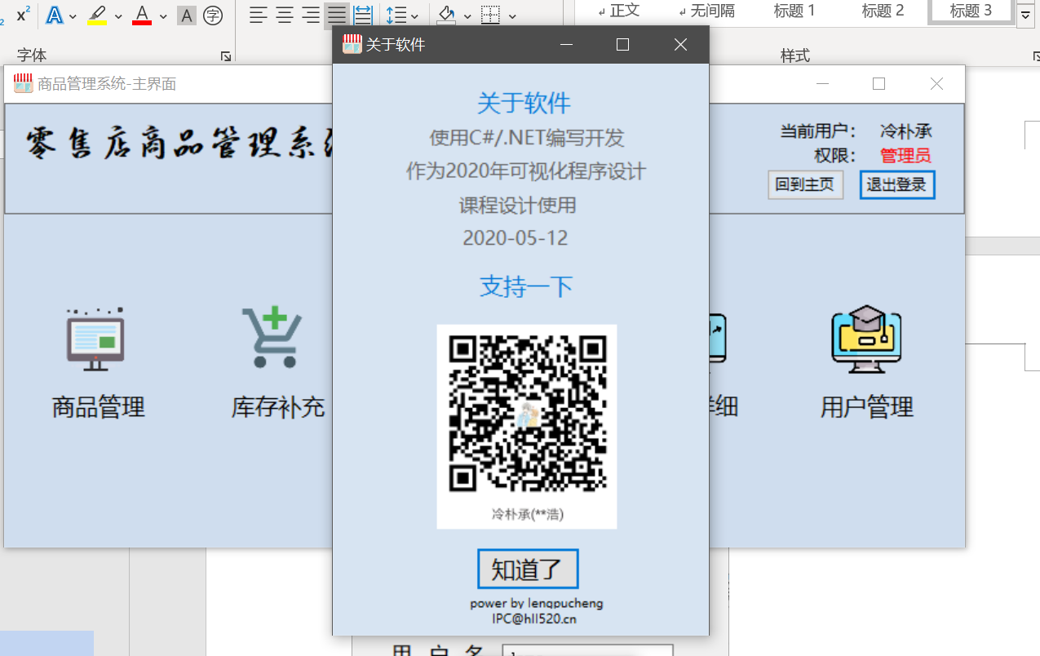Click 支持一下 heading in About dialog
1040x656 pixels.
tap(526, 286)
